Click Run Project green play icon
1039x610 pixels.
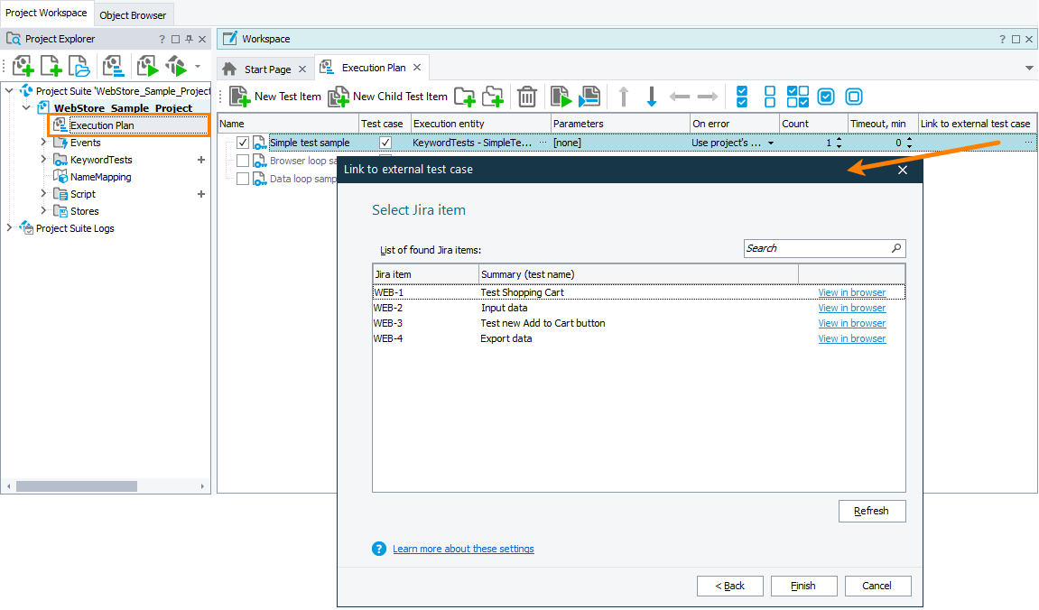pyautogui.click(x=147, y=66)
